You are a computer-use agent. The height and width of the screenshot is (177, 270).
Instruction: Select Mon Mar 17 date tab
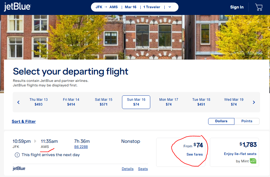(x=169, y=102)
